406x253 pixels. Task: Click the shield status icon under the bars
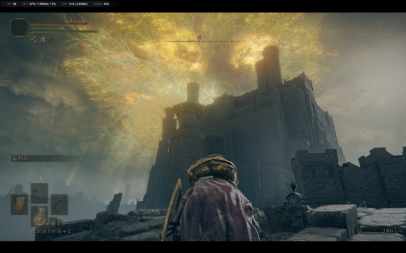tap(51, 40)
